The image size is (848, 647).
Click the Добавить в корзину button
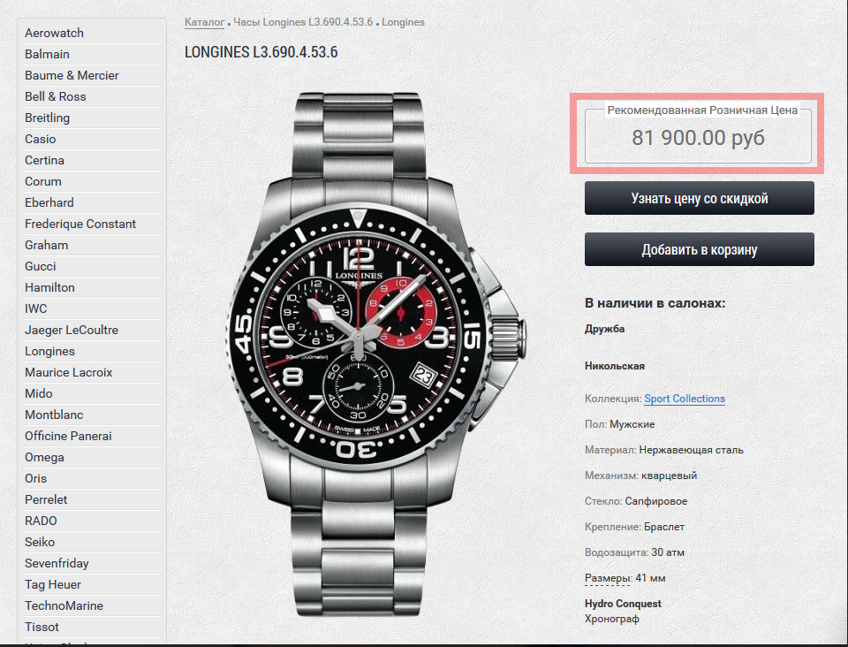click(x=700, y=249)
